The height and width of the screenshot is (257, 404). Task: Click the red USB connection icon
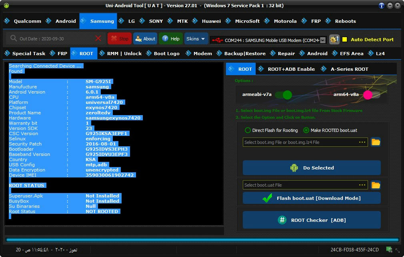218,40
